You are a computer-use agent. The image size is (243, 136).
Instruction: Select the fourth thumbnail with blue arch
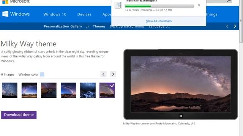68,90
